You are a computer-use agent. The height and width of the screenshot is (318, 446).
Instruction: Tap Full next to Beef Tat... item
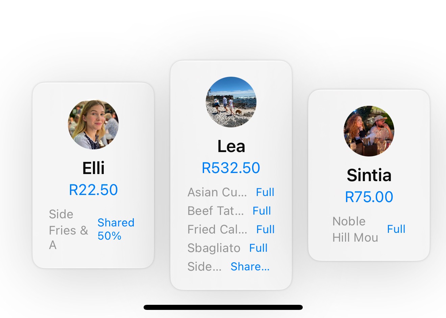(262, 211)
